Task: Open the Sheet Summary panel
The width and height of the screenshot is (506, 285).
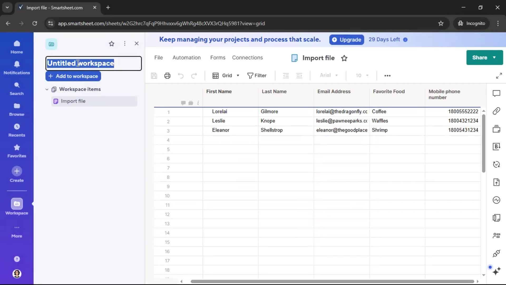Action: 497,218
